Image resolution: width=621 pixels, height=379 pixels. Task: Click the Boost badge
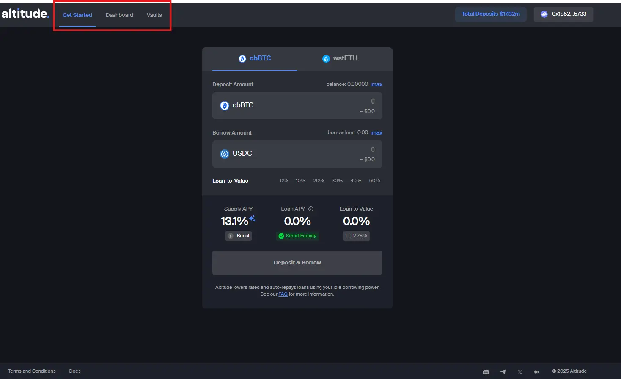click(239, 236)
